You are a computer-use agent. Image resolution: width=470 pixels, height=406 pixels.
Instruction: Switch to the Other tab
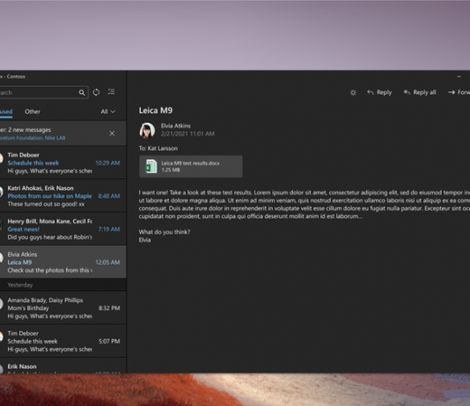(33, 112)
